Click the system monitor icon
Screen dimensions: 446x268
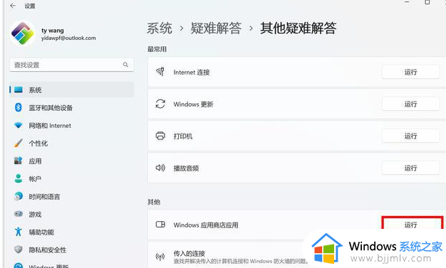19,90
